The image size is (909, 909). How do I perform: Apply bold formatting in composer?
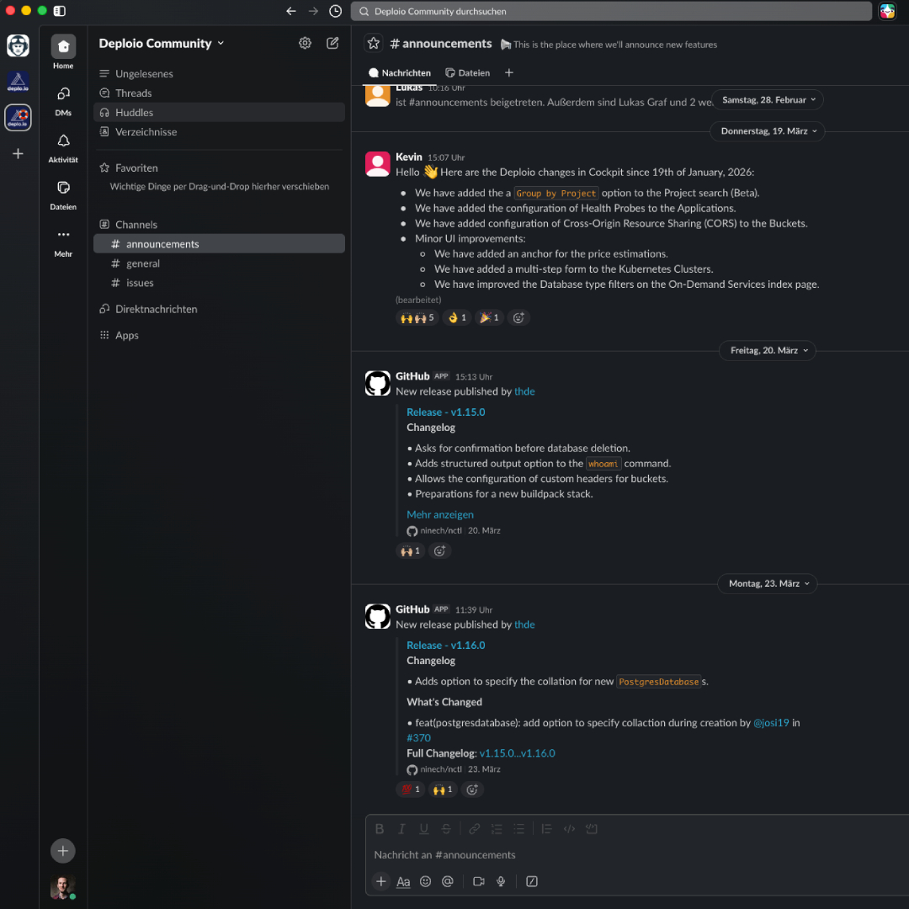[379, 829]
